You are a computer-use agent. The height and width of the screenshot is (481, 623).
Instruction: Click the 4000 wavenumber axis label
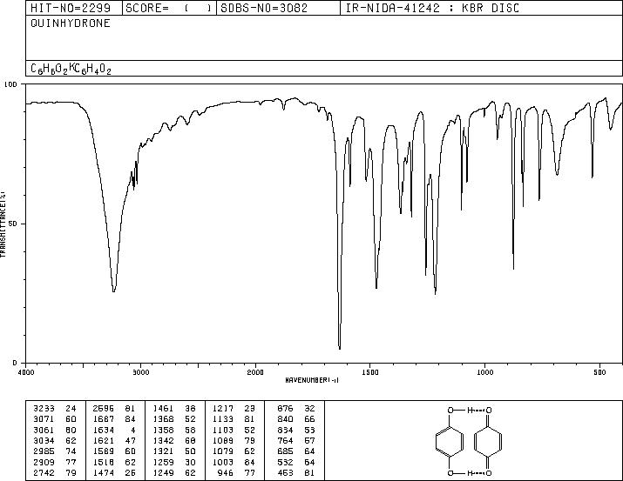click(x=26, y=372)
